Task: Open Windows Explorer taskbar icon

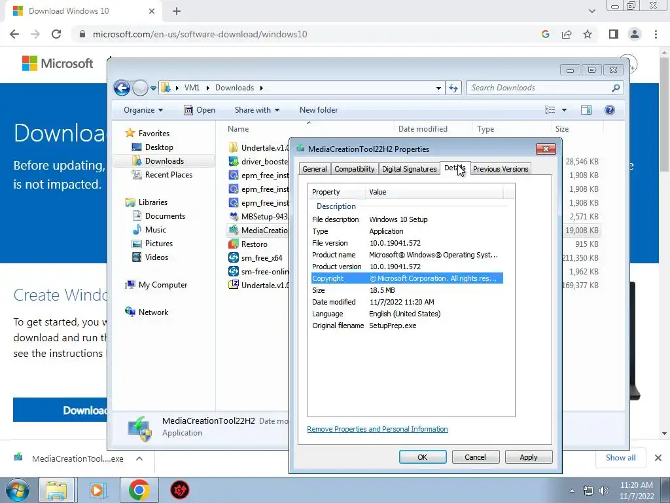Action: (56, 490)
